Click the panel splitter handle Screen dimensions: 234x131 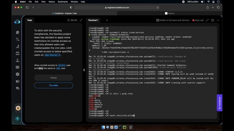click(x=84, y=70)
